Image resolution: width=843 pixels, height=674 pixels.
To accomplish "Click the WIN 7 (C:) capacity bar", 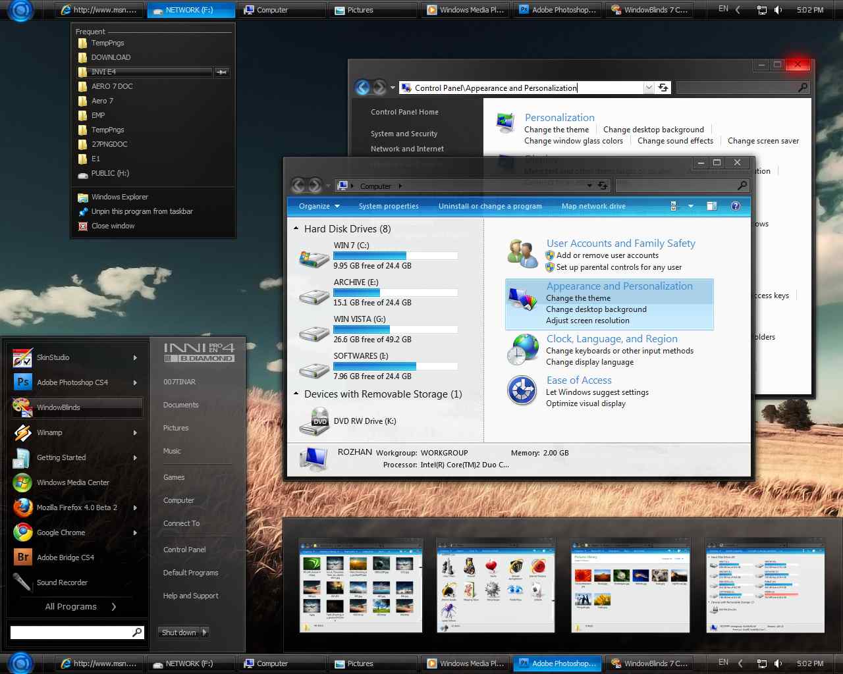I will (x=395, y=256).
